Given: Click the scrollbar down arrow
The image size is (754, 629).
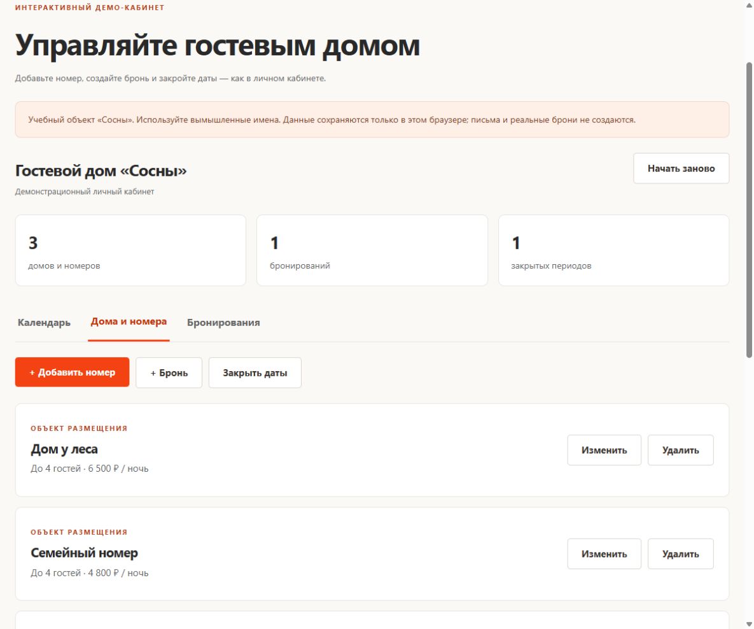Looking at the screenshot, I should 749,624.
